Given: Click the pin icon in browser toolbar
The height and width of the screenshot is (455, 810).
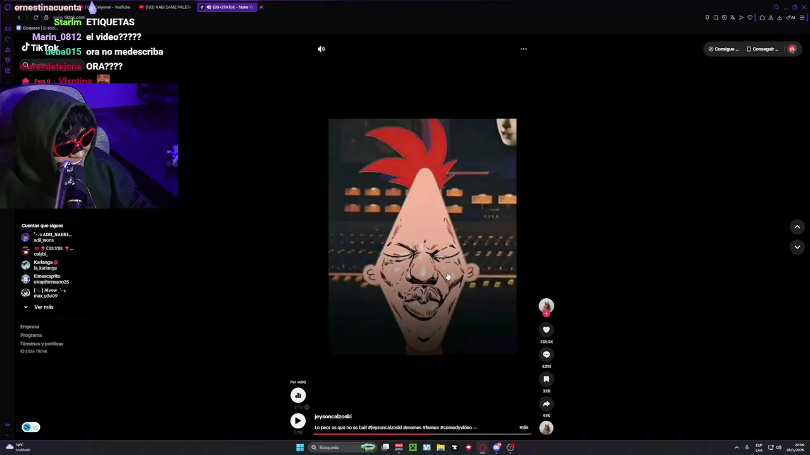Looking at the screenshot, I should [x=707, y=18].
